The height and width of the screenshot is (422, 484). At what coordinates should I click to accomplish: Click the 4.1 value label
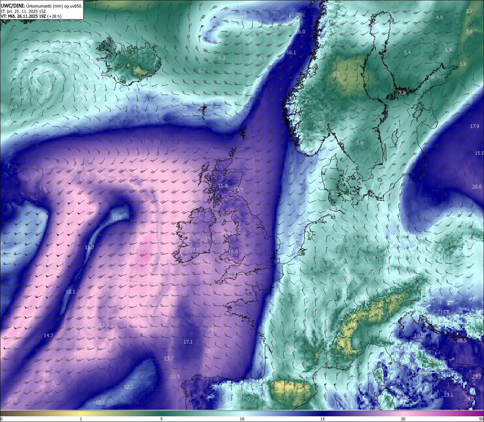point(308,103)
